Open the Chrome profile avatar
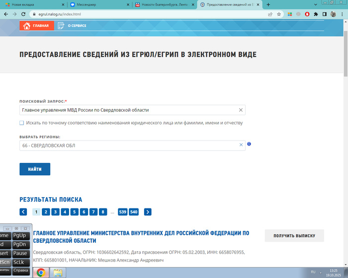348x278 pixels. point(333,14)
